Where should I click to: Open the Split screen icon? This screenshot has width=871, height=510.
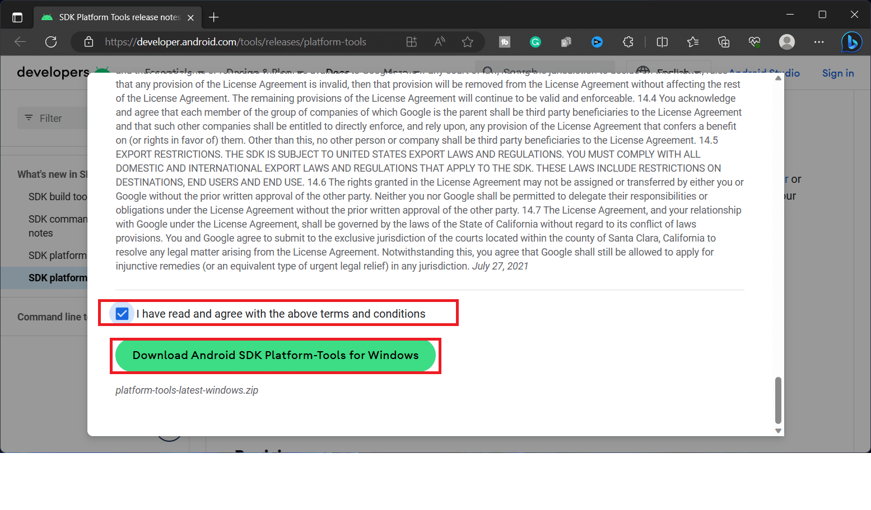(662, 42)
